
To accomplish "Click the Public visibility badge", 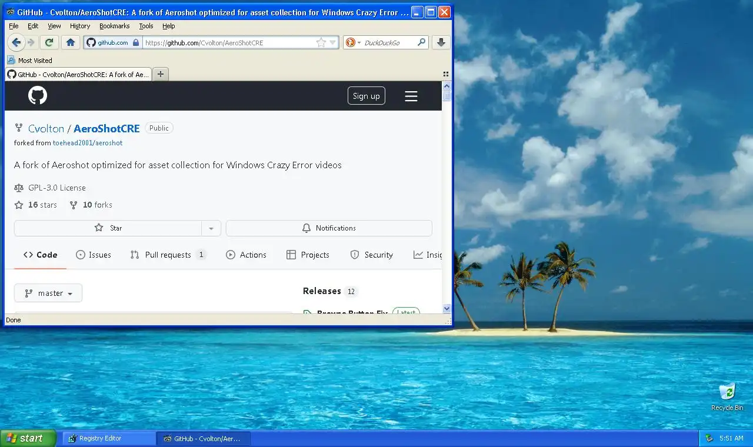I will (x=159, y=128).
